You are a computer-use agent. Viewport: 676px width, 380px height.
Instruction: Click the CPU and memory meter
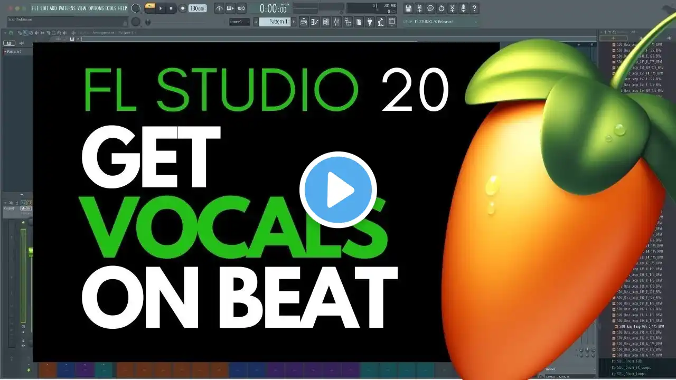tap(371, 8)
